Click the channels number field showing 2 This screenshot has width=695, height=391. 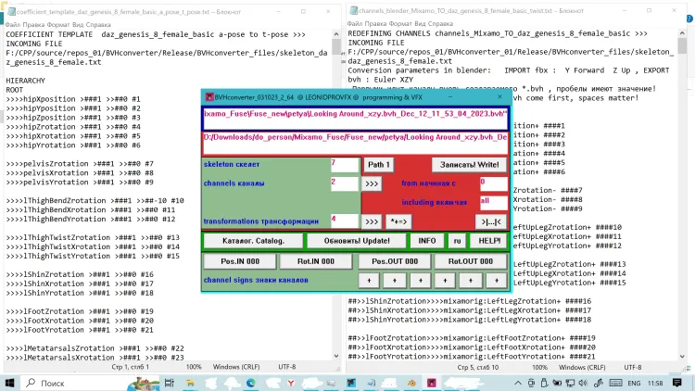point(345,183)
